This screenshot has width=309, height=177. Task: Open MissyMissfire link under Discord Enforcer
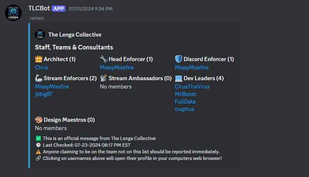(x=192, y=67)
